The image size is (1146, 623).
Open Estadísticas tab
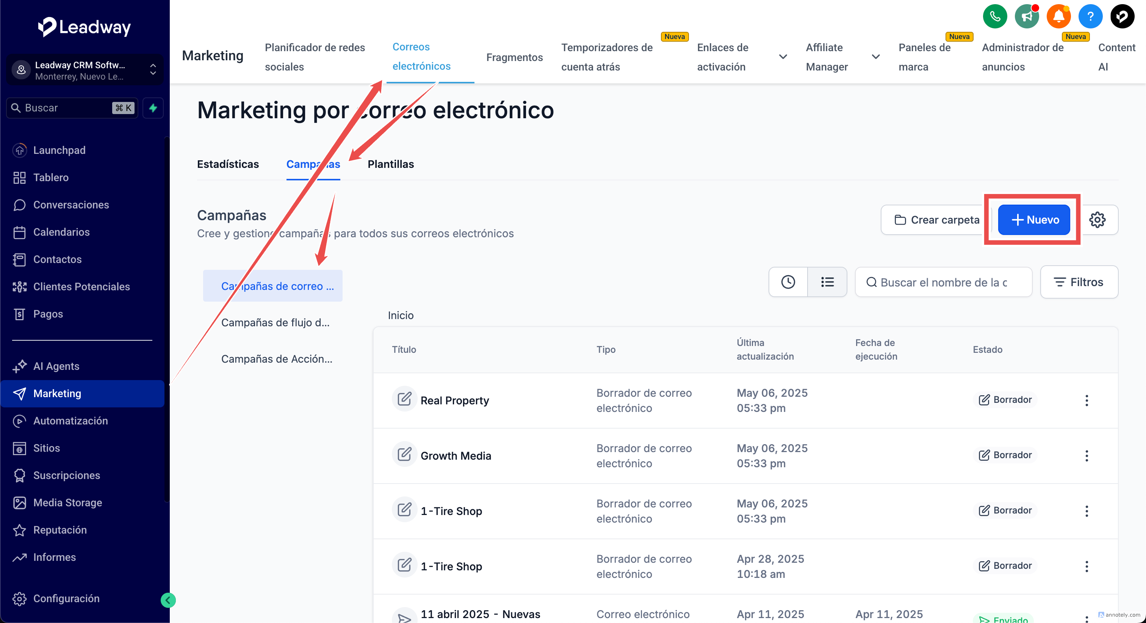[x=228, y=164]
